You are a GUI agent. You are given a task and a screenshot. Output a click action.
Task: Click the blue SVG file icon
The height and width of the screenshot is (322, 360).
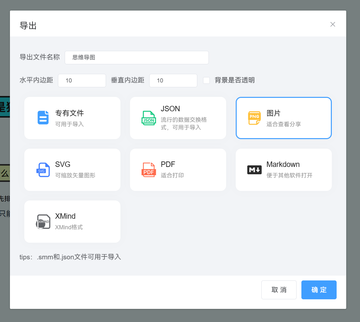pos(43,170)
